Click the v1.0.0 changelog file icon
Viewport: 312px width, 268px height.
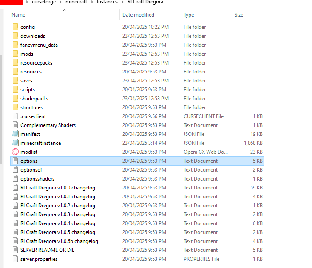[15, 187]
